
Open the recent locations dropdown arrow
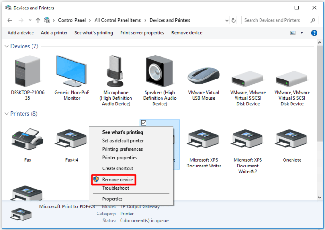[30, 20]
